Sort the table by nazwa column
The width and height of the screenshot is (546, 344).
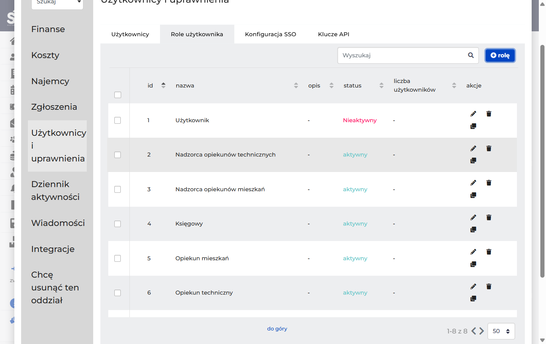pos(296,86)
